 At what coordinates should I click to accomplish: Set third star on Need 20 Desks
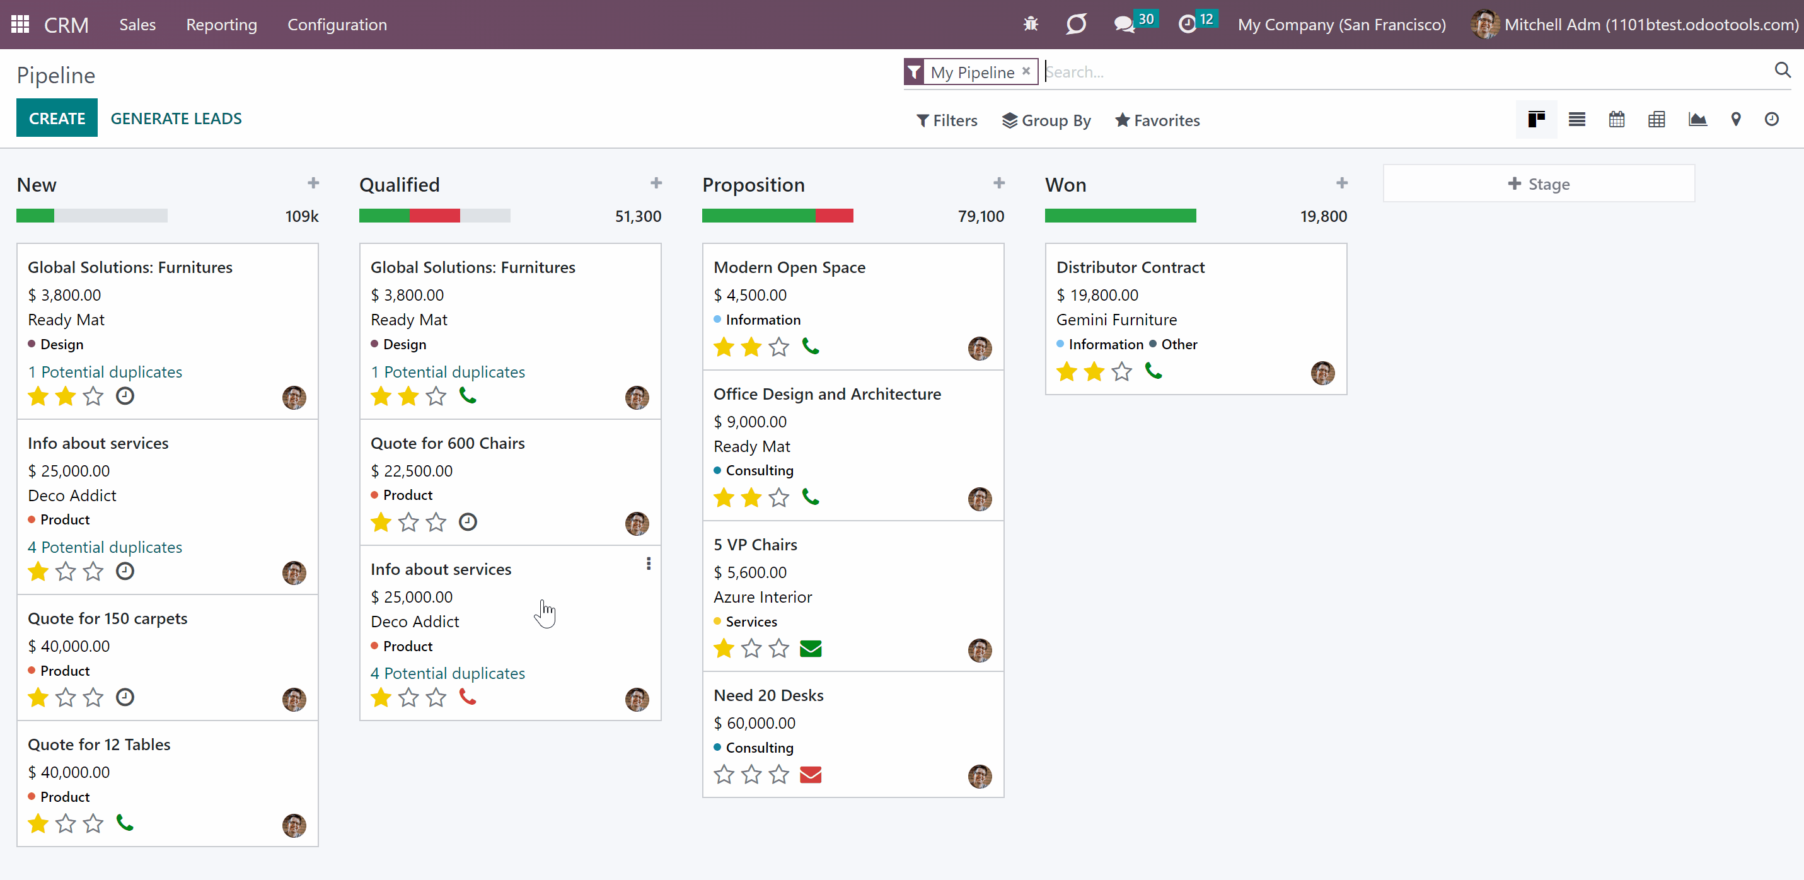coord(778,774)
